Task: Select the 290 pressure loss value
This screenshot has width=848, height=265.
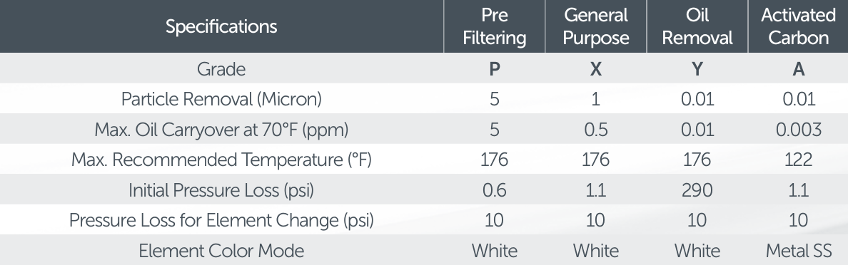Action: click(x=697, y=190)
